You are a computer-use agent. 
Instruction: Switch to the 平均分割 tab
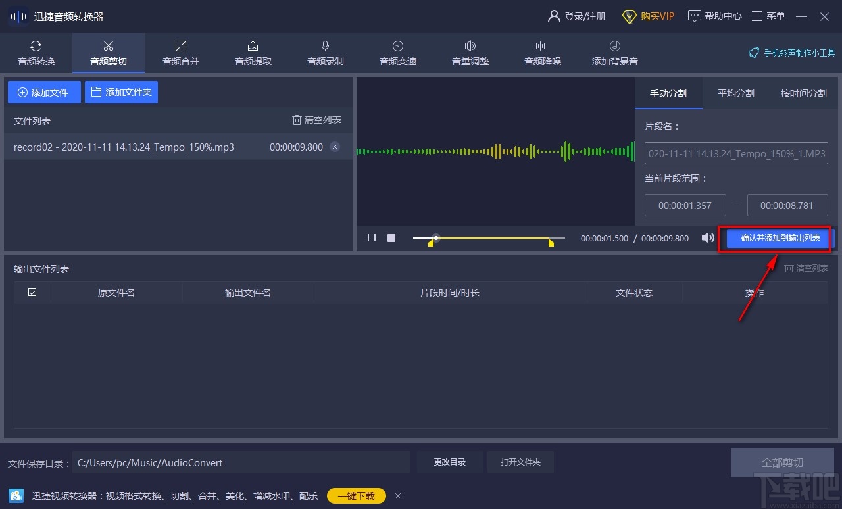[x=735, y=93]
